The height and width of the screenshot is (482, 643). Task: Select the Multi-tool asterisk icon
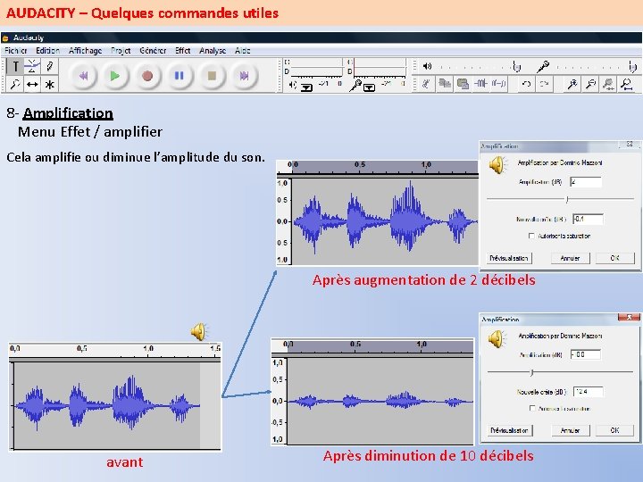point(50,85)
